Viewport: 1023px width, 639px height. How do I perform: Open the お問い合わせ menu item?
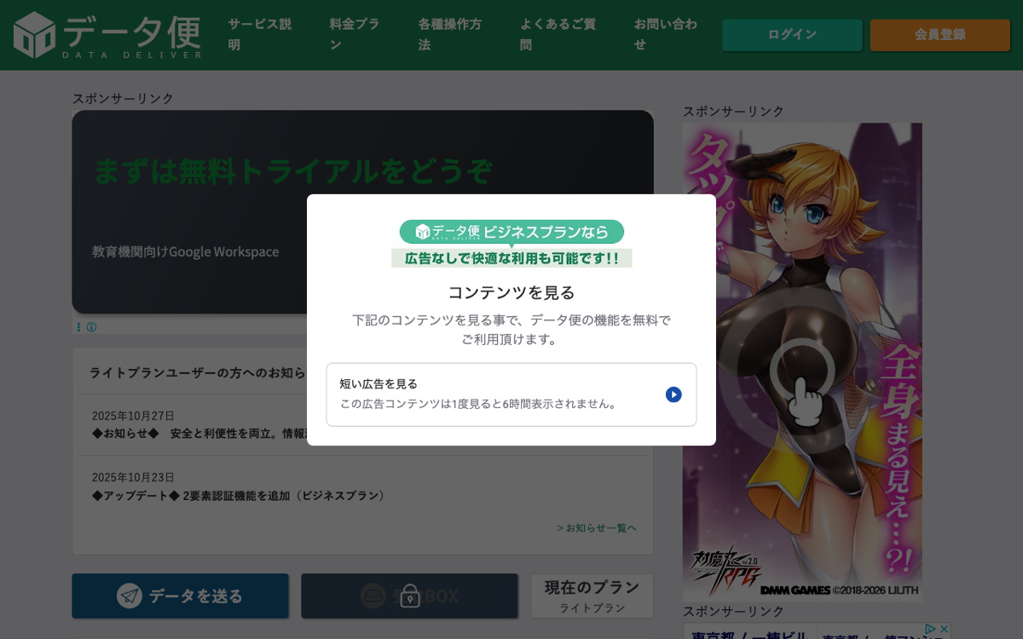point(666,34)
